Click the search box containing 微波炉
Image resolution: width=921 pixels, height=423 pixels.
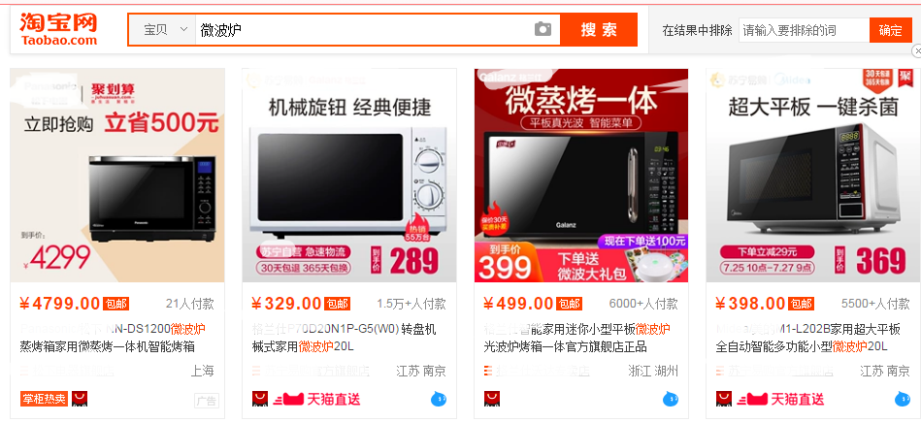coord(364,29)
